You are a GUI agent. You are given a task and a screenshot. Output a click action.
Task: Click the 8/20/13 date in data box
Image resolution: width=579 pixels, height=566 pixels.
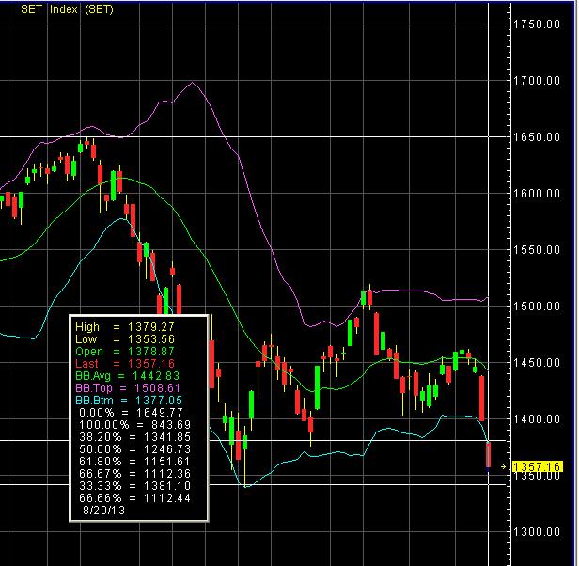(x=103, y=511)
